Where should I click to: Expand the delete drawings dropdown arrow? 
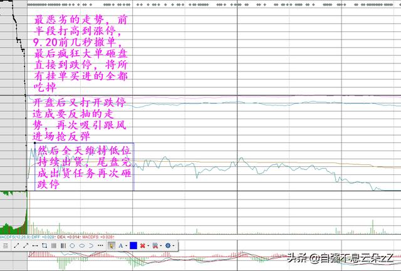click(x=148, y=245)
